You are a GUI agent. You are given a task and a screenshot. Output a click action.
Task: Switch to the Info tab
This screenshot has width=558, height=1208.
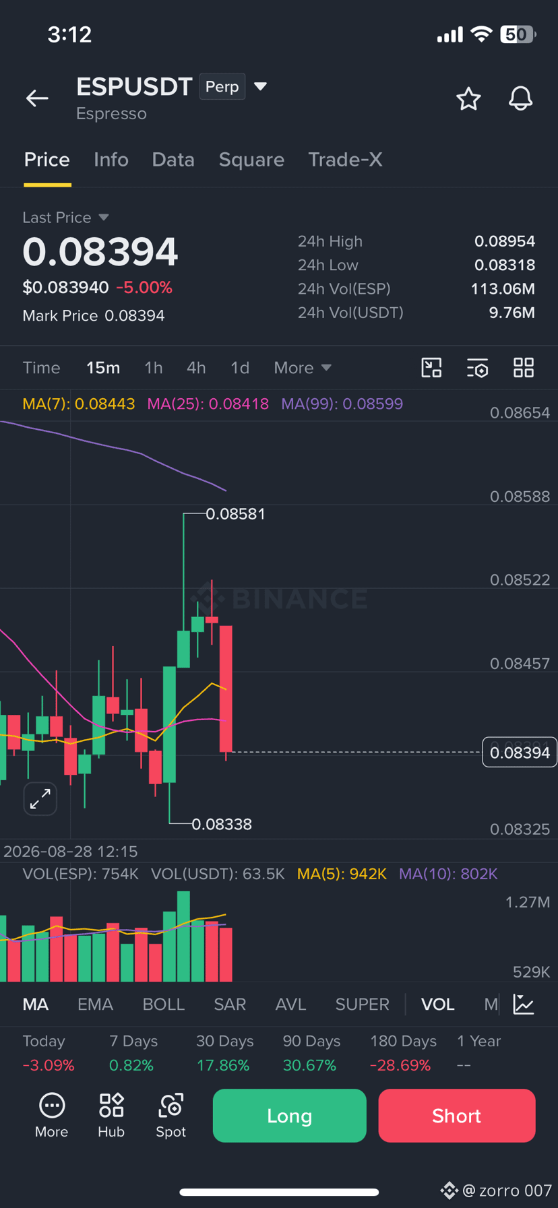pos(111,160)
